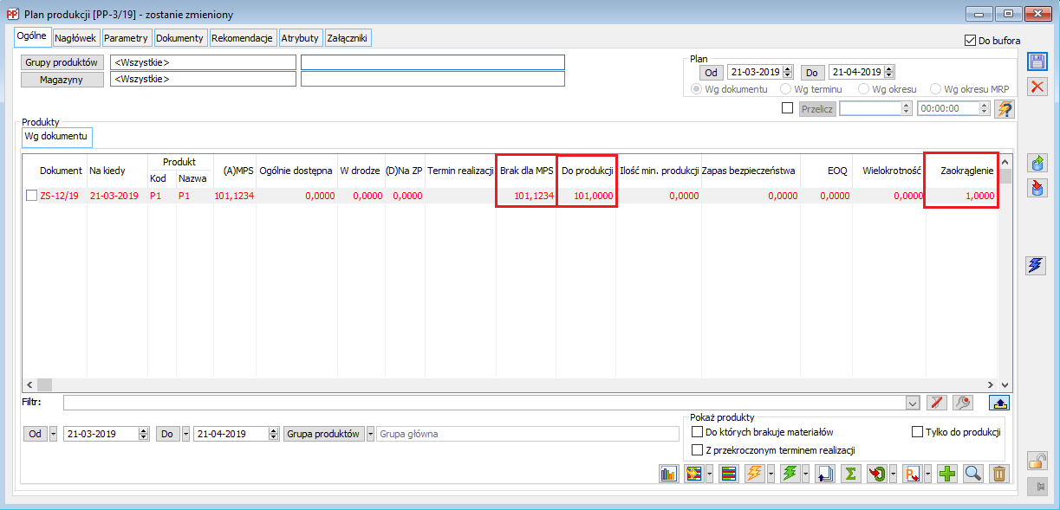Add a new item with green plus
This screenshot has width=1060, height=510.
point(947,474)
